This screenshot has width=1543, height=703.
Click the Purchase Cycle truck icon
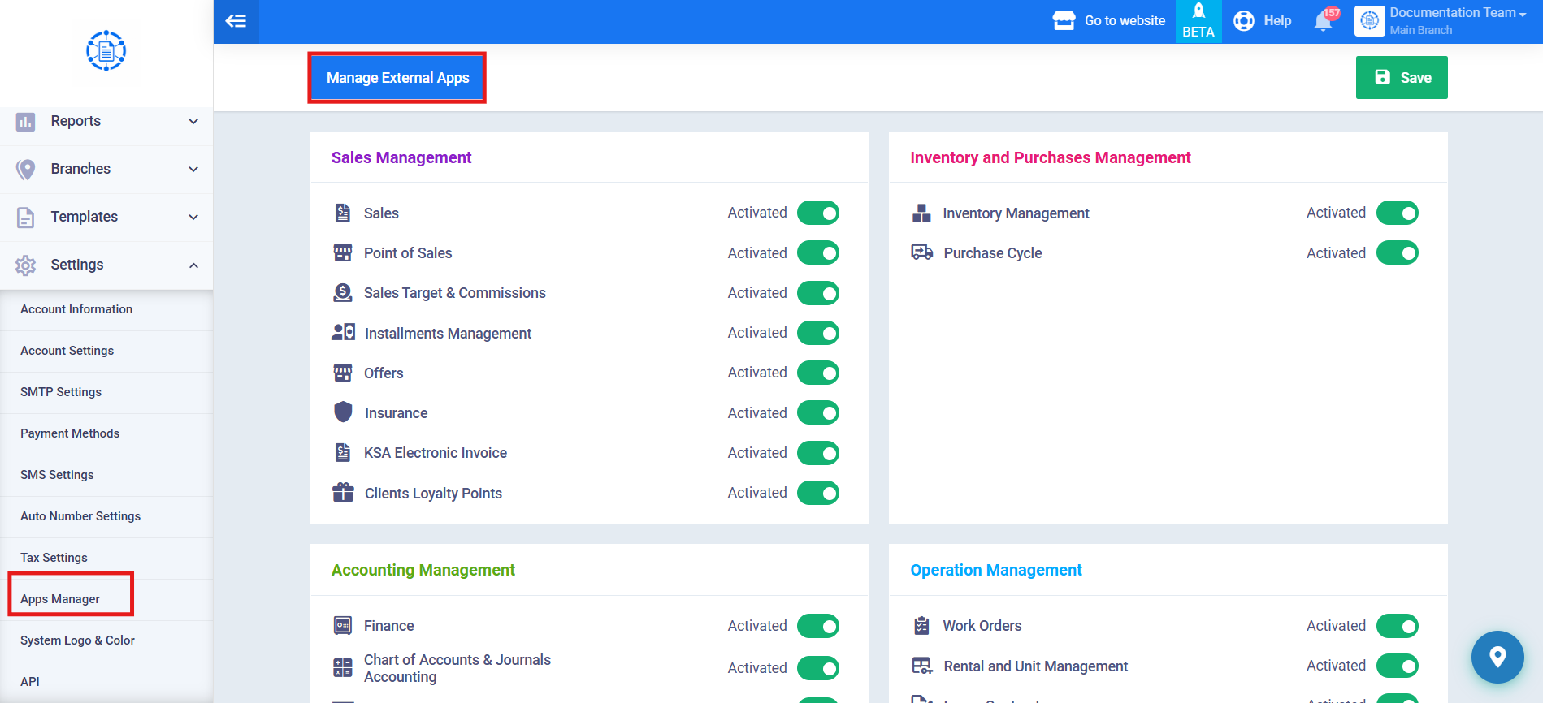(922, 252)
